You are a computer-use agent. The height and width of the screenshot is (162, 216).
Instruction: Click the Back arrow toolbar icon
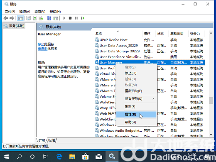6,18
